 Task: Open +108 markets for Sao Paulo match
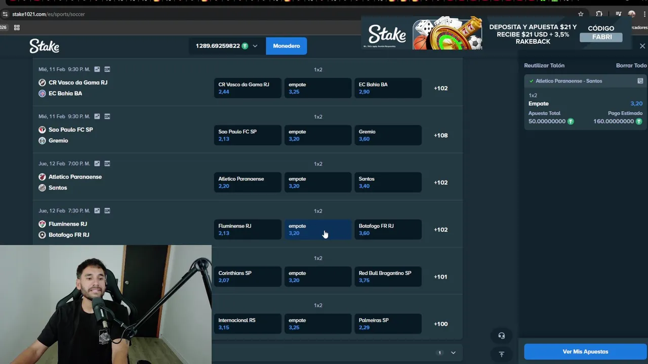[440, 135]
